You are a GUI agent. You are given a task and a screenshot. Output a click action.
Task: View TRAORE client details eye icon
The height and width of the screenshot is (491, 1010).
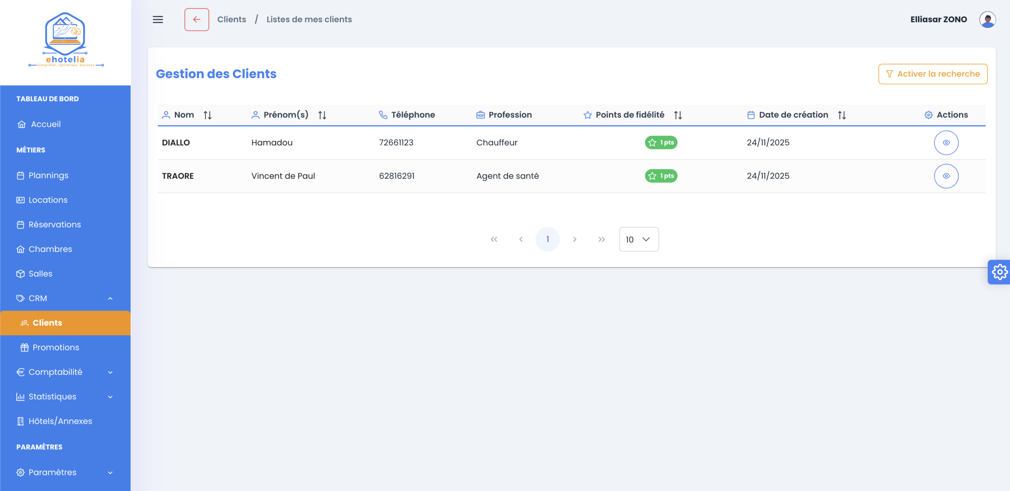tap(946, 176)
